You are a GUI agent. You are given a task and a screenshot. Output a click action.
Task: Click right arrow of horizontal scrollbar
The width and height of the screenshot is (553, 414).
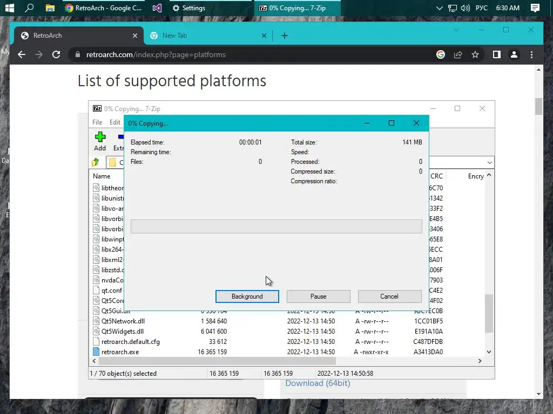pos(480,361)
